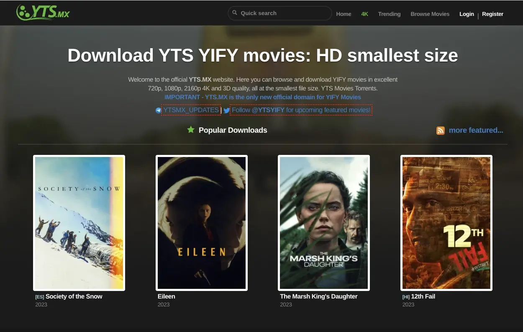Viewport: 523px width, 332px height.
Task: Open the 12th Fail poster
Action: coord(446,222)
